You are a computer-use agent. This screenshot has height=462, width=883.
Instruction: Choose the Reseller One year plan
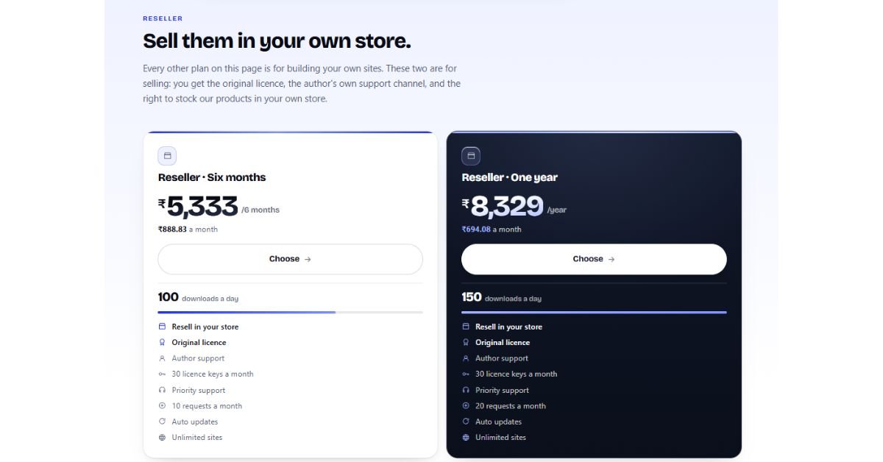coord(594,259)
